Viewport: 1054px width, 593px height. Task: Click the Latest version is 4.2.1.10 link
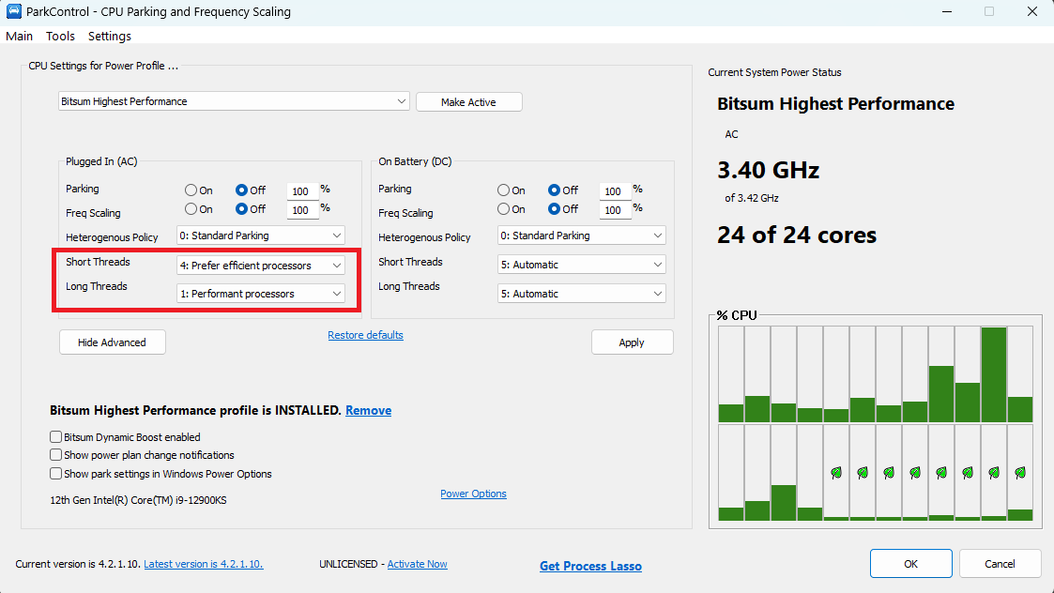pyautogui.click(x=204, y=564)
